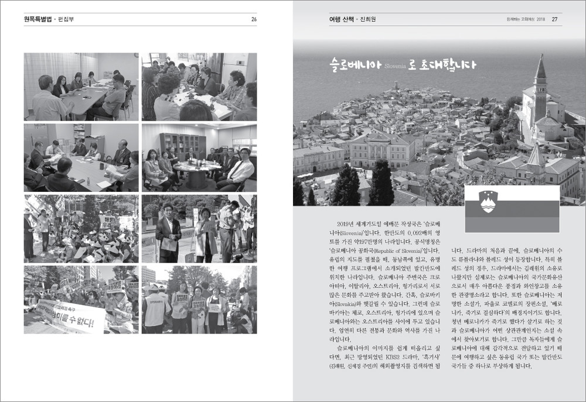586x402 pixels.
Task: Open the round table office meeting photo
Action: [x=199, y=157]
